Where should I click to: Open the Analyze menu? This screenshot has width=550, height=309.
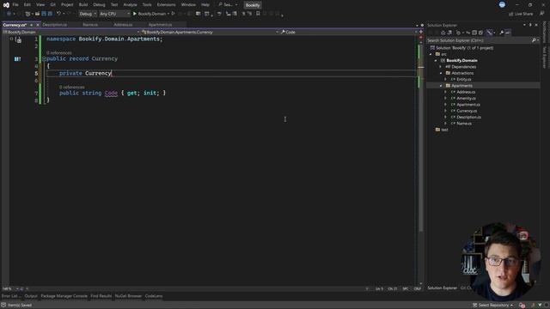tap(130, 5)
